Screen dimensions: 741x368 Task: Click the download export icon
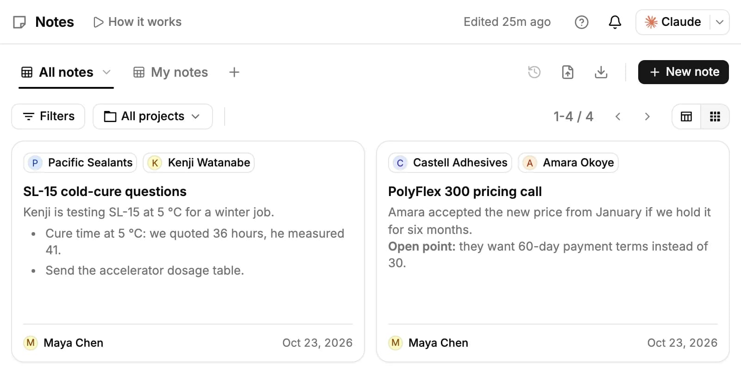(601, 72)
